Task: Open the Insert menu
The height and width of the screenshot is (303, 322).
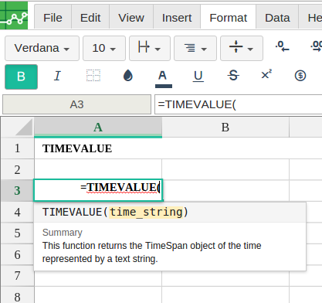Action: coord(177,18)
